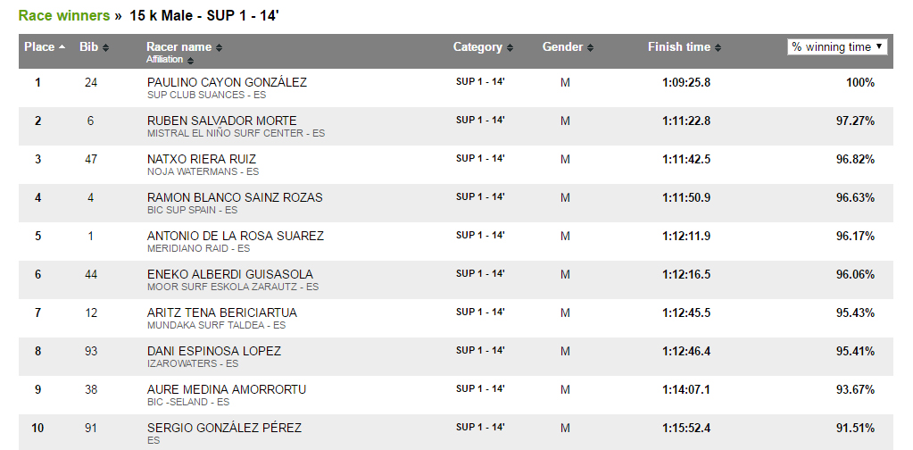Click the Finish time header text
Screen dimensions: 913x450
click(679, 47)
